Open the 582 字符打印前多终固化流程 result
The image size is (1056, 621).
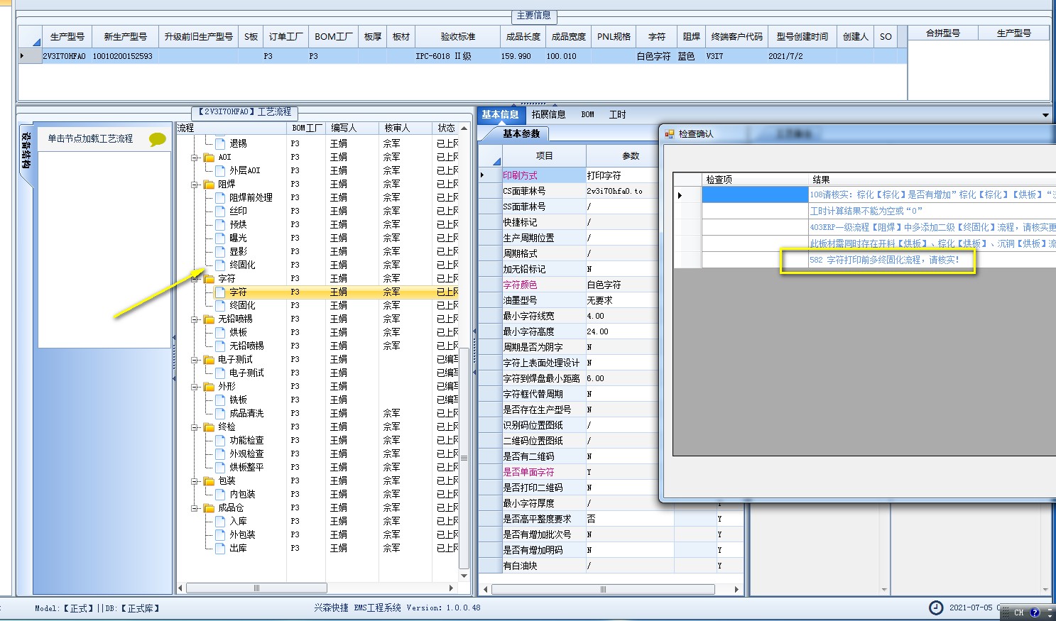pos(884,260)
